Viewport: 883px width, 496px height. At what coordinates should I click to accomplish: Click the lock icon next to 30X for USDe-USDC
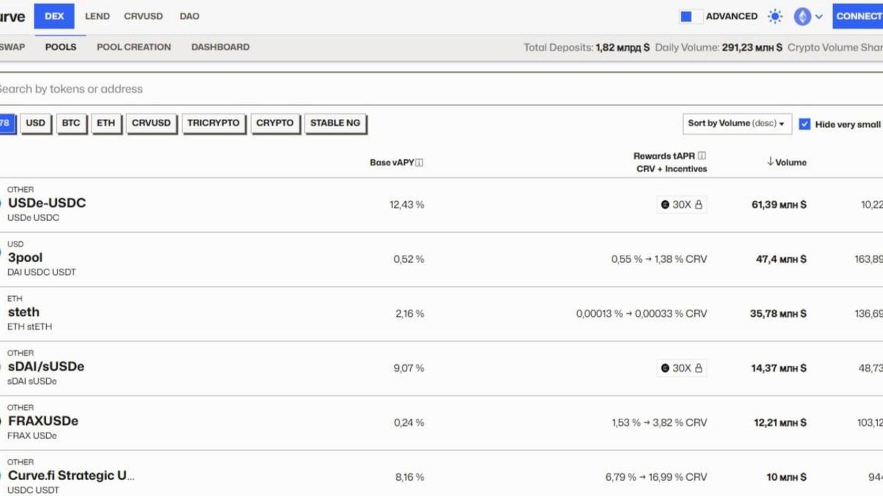click(699, 204)
